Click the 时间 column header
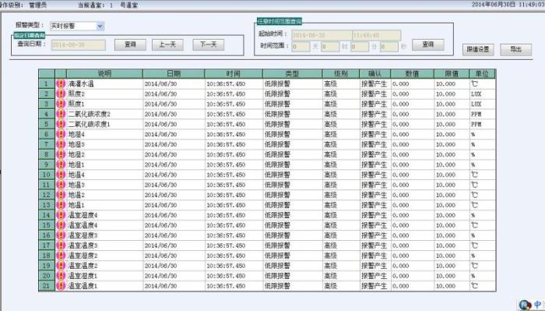Screen dimensions: 545x311 click(234, 73)
